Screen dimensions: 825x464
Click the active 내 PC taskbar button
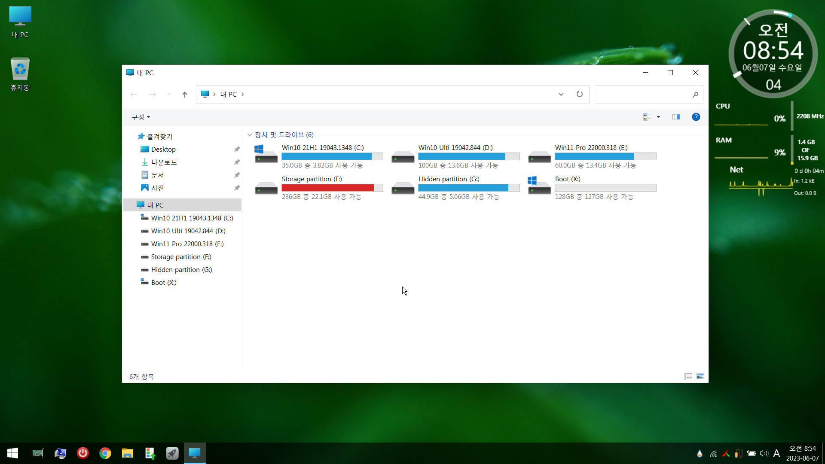pos(195,453)
